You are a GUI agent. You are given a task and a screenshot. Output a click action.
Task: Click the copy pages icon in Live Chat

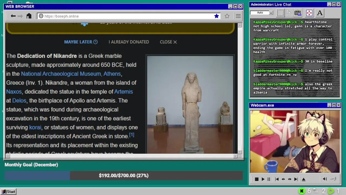coord(289,13)
